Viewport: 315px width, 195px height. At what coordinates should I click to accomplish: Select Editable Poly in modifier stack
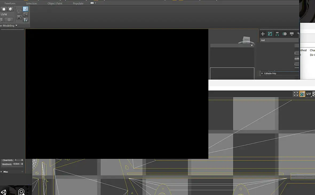(x=270, y=73)
